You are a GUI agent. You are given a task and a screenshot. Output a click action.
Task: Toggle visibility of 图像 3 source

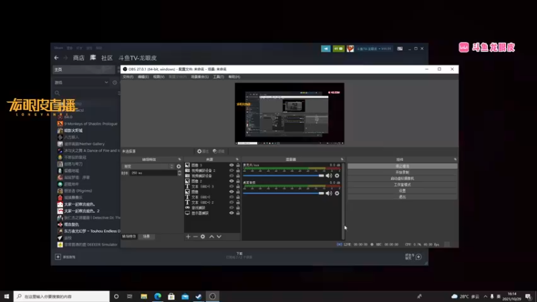pos(232,165)
